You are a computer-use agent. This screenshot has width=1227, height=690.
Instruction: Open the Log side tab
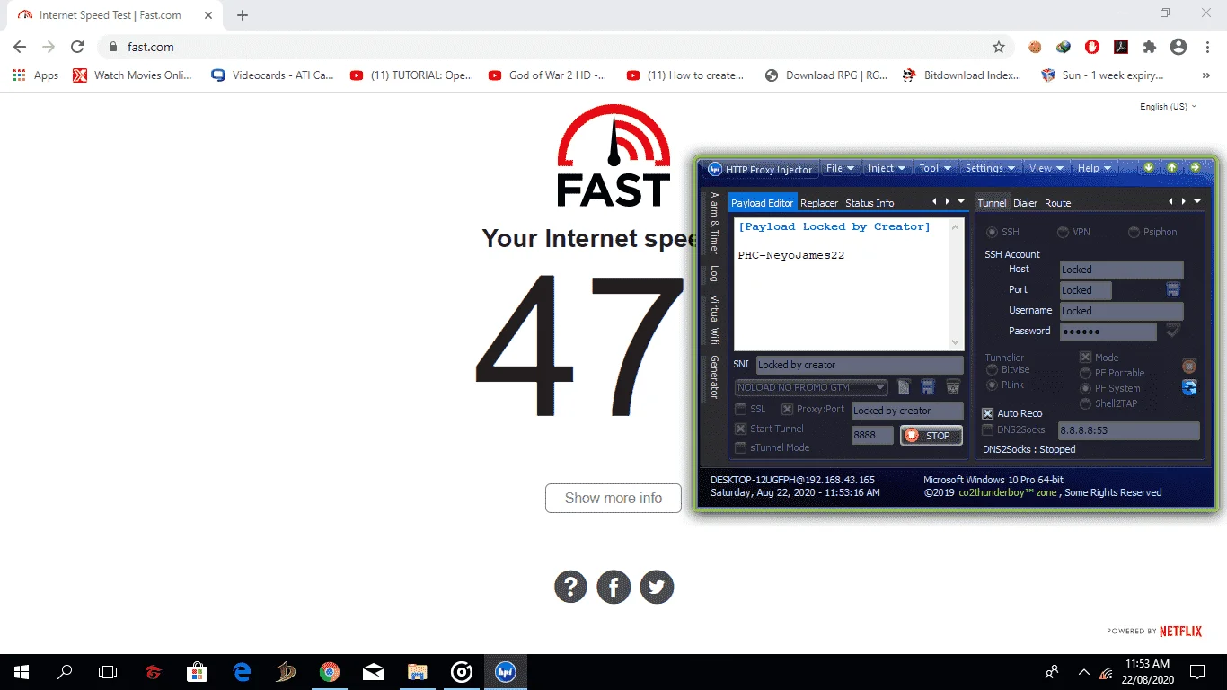714,273
